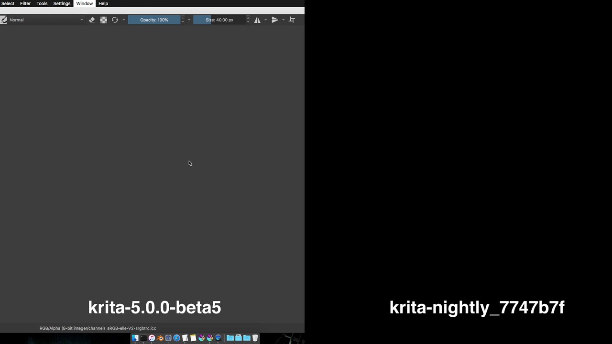
Task: Open the gray square app after Blender in Dock
Action: (168, 338)
